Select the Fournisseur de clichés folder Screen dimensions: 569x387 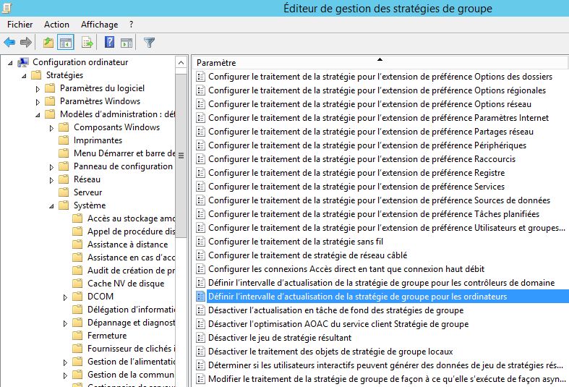coord(131,348)
